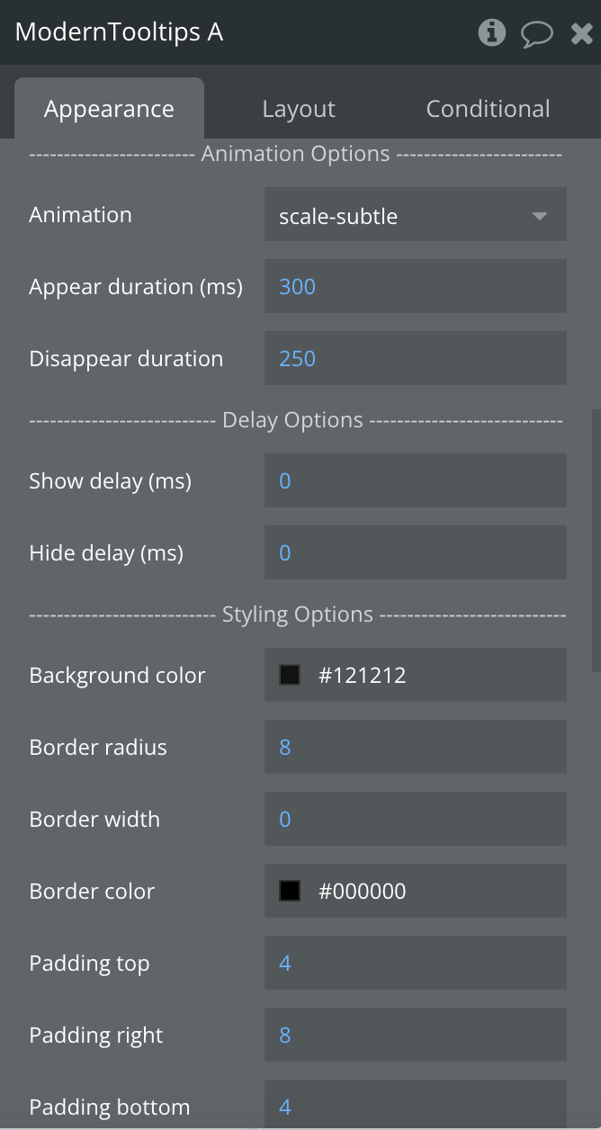Click the panel's vertical scrollbar
Image resolution: width=601 pixels, height=1130 pixels.
pyautogui.click(x=596, y=540)
